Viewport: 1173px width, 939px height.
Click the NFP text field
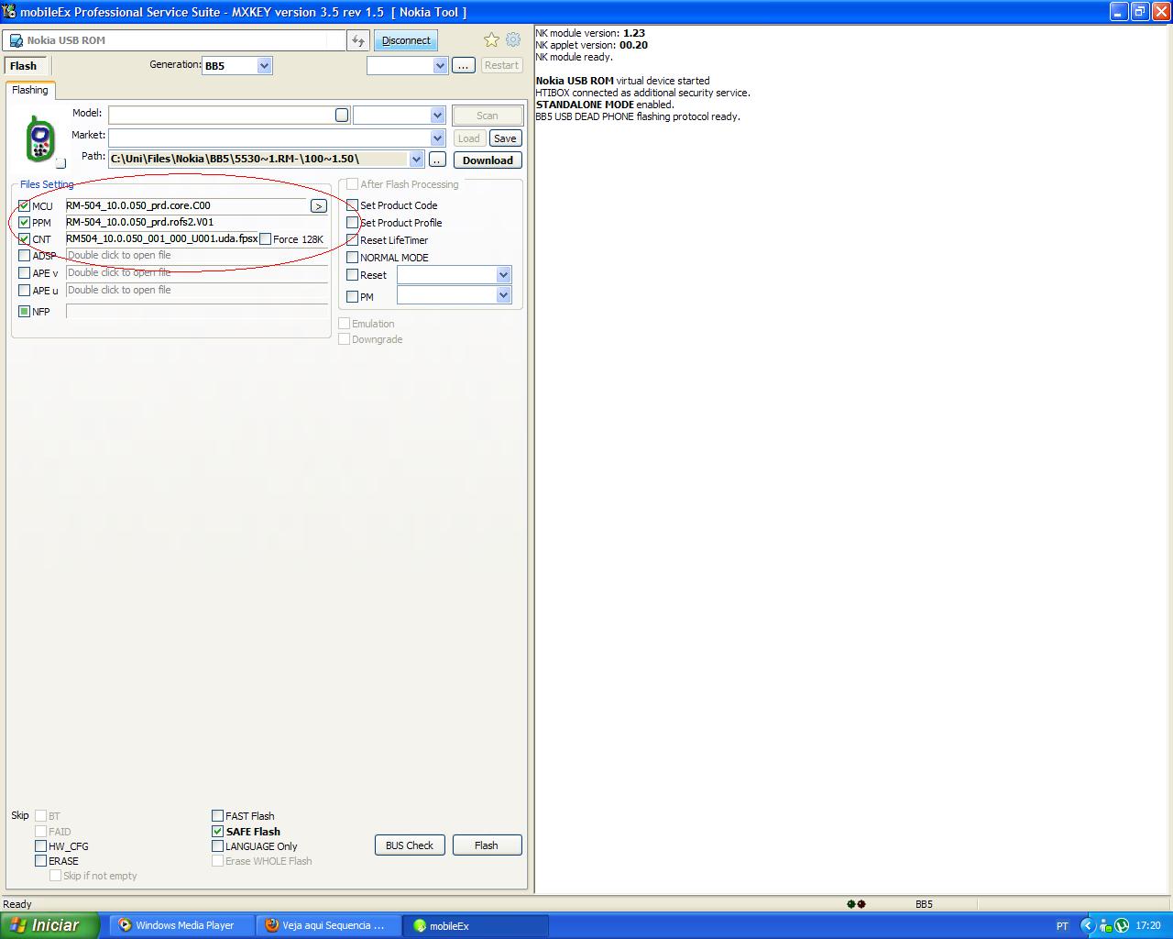196,312
